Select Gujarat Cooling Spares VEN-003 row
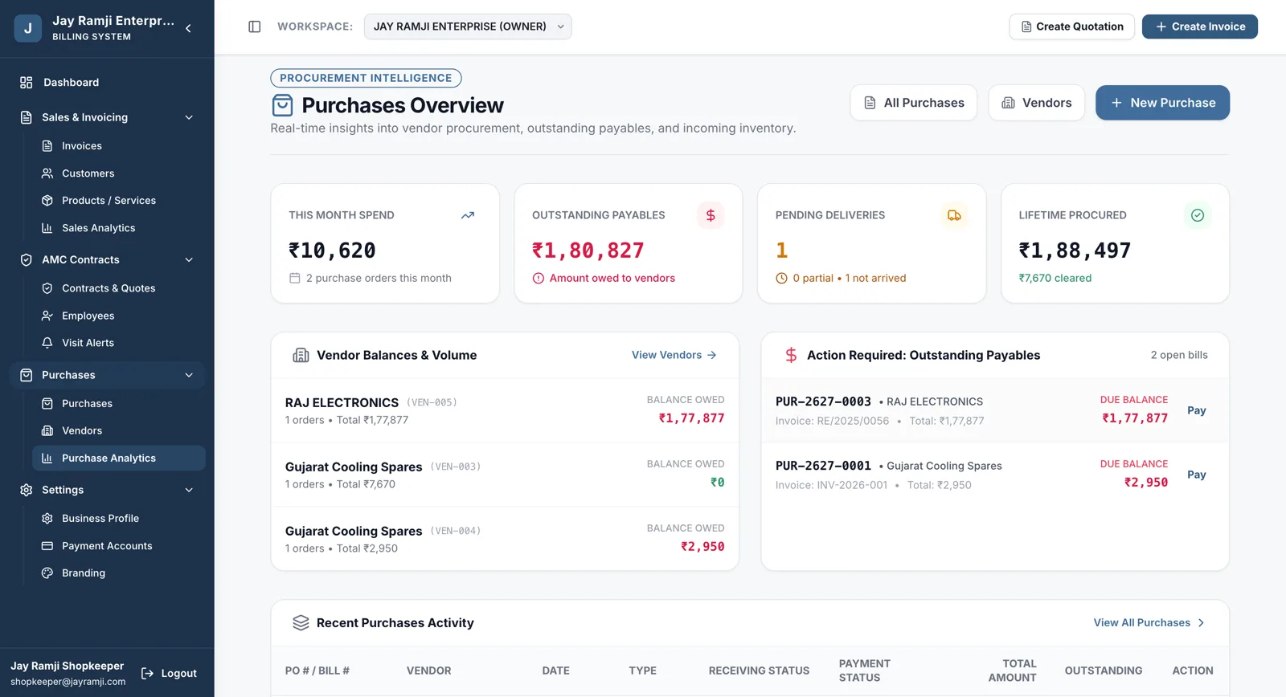The image size is (1286, 697). tap(505, 475)
